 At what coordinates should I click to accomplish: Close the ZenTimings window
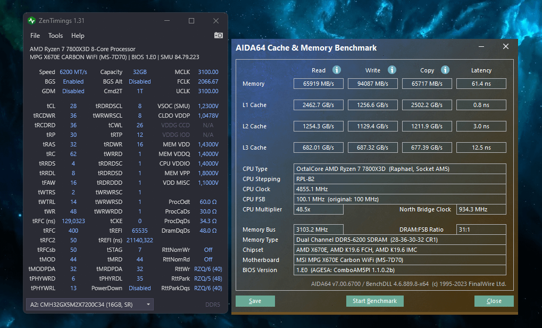[x=216, y=21]
